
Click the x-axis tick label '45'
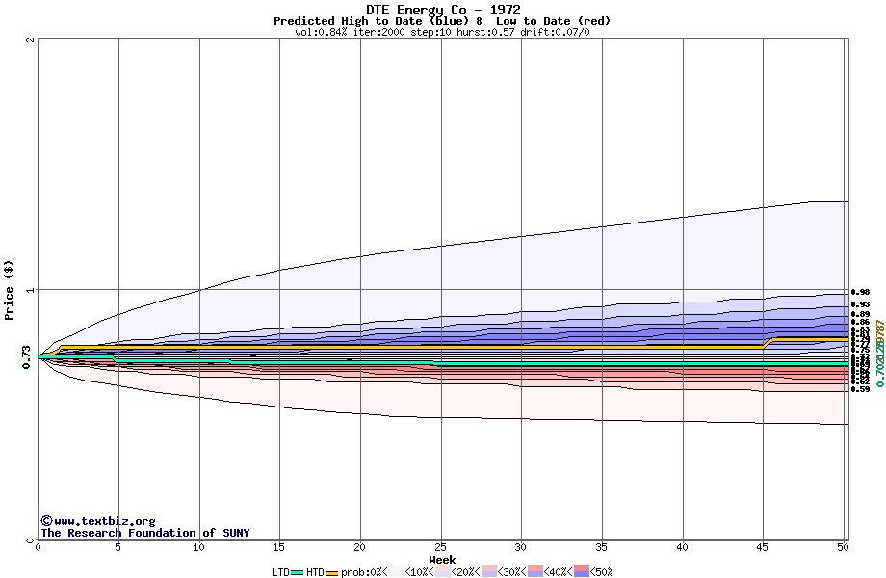pos(763,547)
